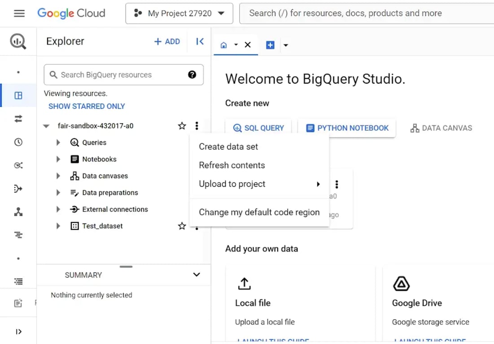Click the PYTHON NOTEBOOK button
The height and width of the screenshot is (344, 494).
tap(347, 128)
